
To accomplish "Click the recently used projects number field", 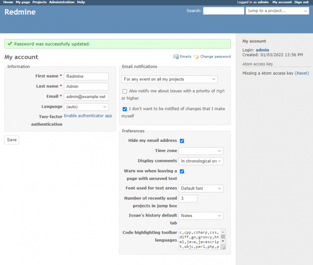I will [x=188, y=199].
